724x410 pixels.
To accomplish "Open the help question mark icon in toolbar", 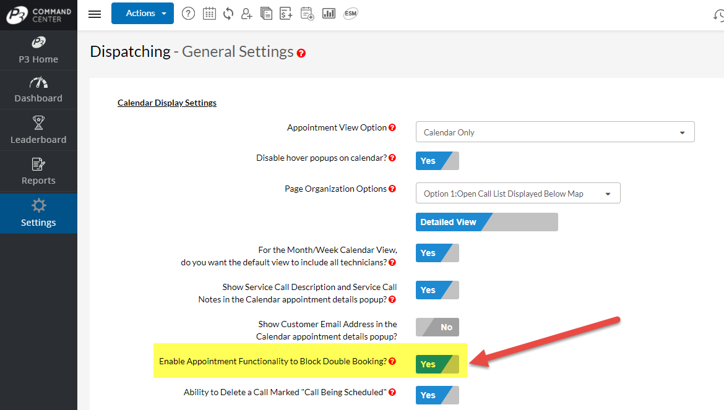I will [188, 14].
